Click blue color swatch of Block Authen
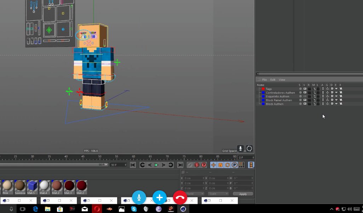Screen dimensions: 363x213 click(263, 104)
